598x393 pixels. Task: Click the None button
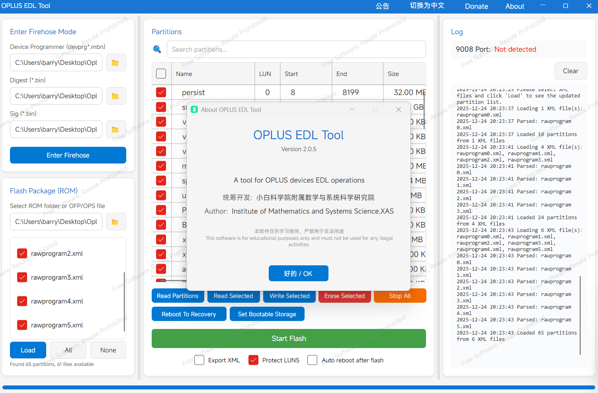click(108, 350)
